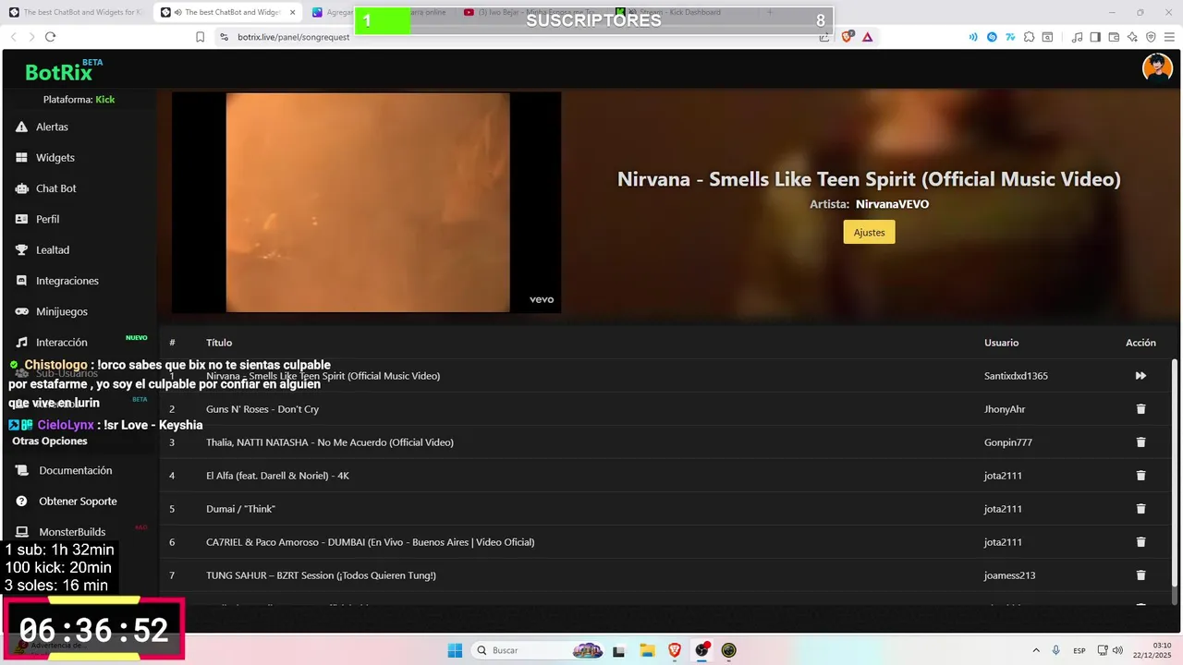Open Brave browser from taskbar

tap(675, 650)
